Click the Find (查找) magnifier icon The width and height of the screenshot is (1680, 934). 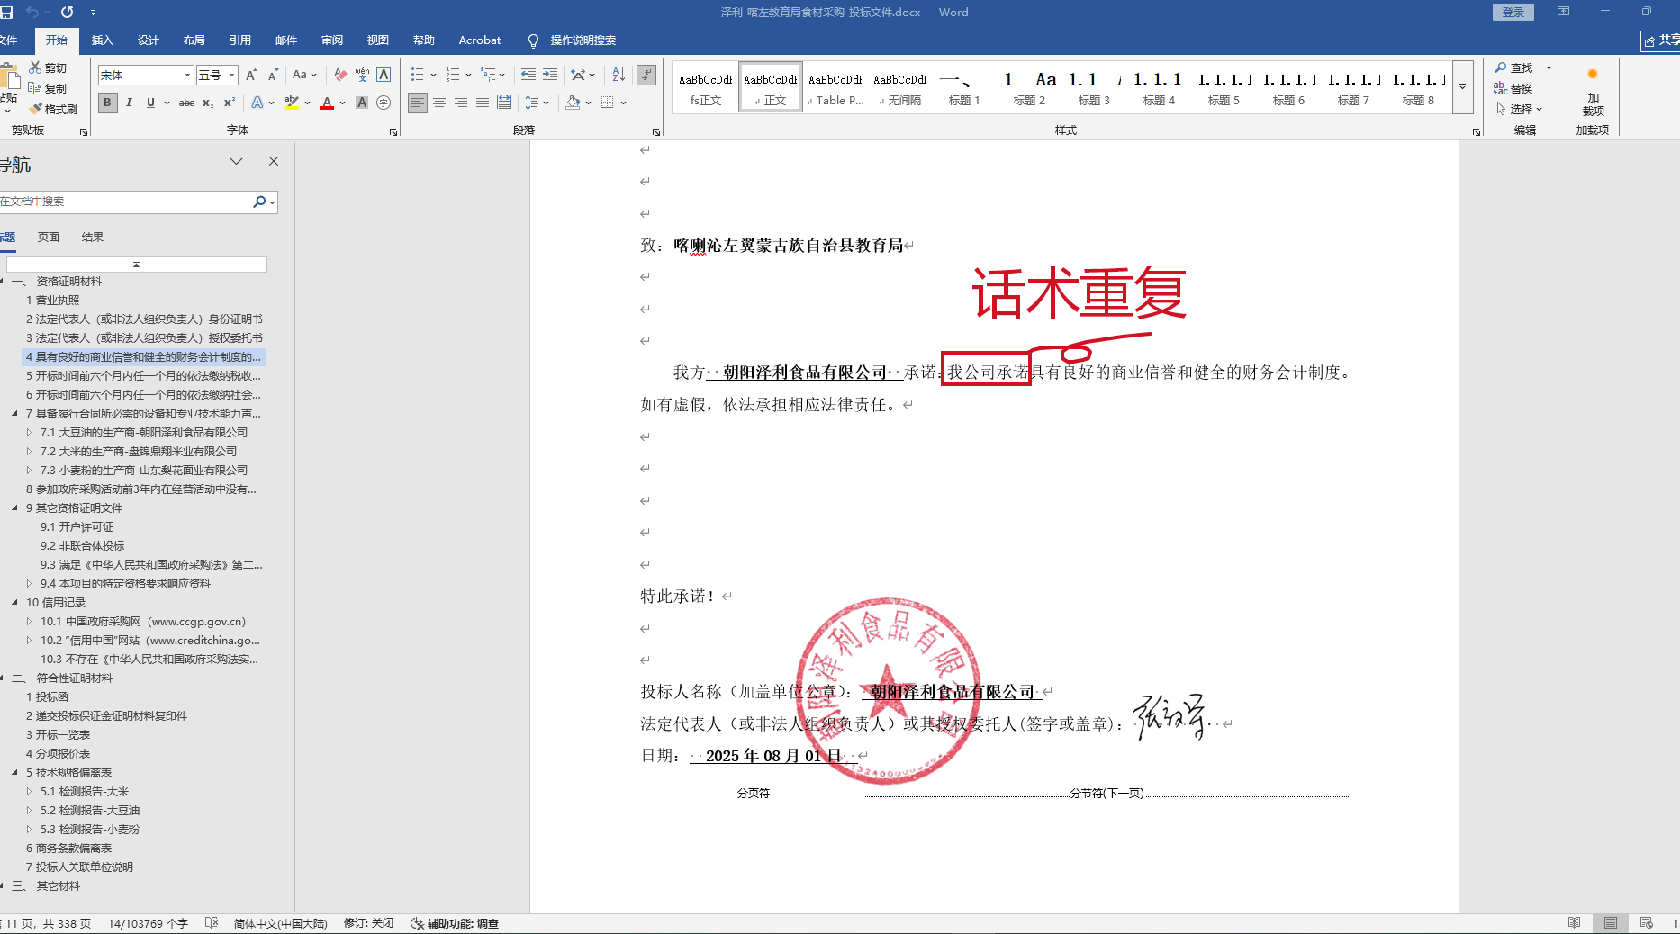1501,67
